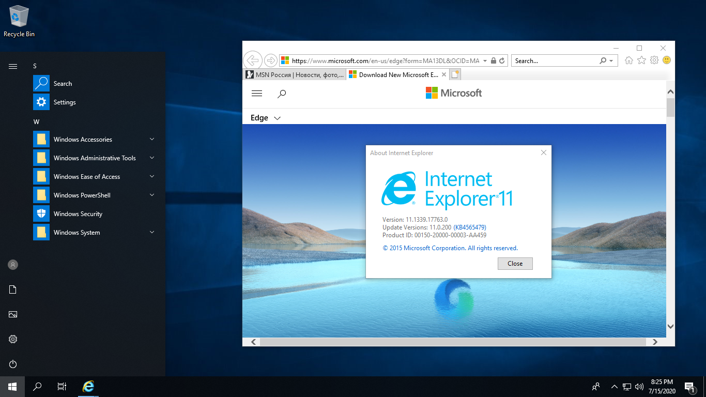The image size is (706, 397).
Task: Click the search magnifier on Microsoft page
Action: pos(282,94)
